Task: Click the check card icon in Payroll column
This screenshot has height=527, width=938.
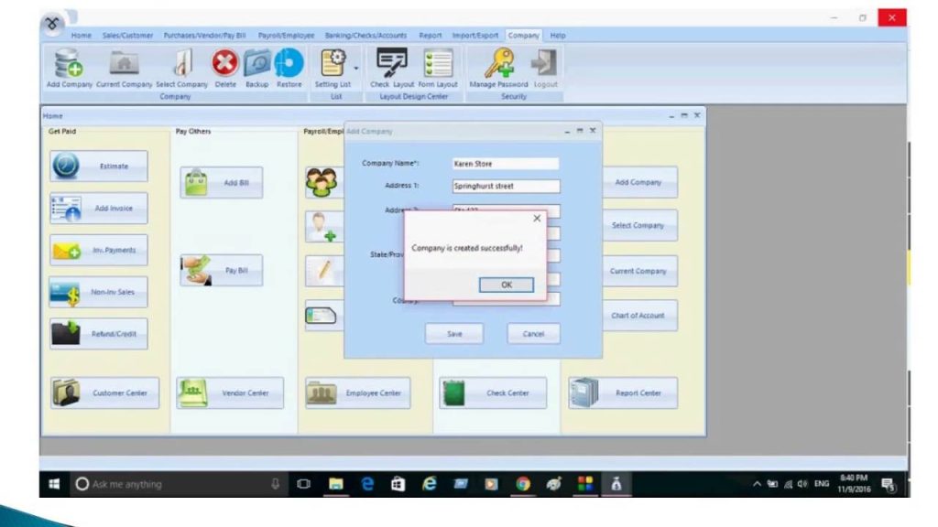Action: tap(322, 315)
